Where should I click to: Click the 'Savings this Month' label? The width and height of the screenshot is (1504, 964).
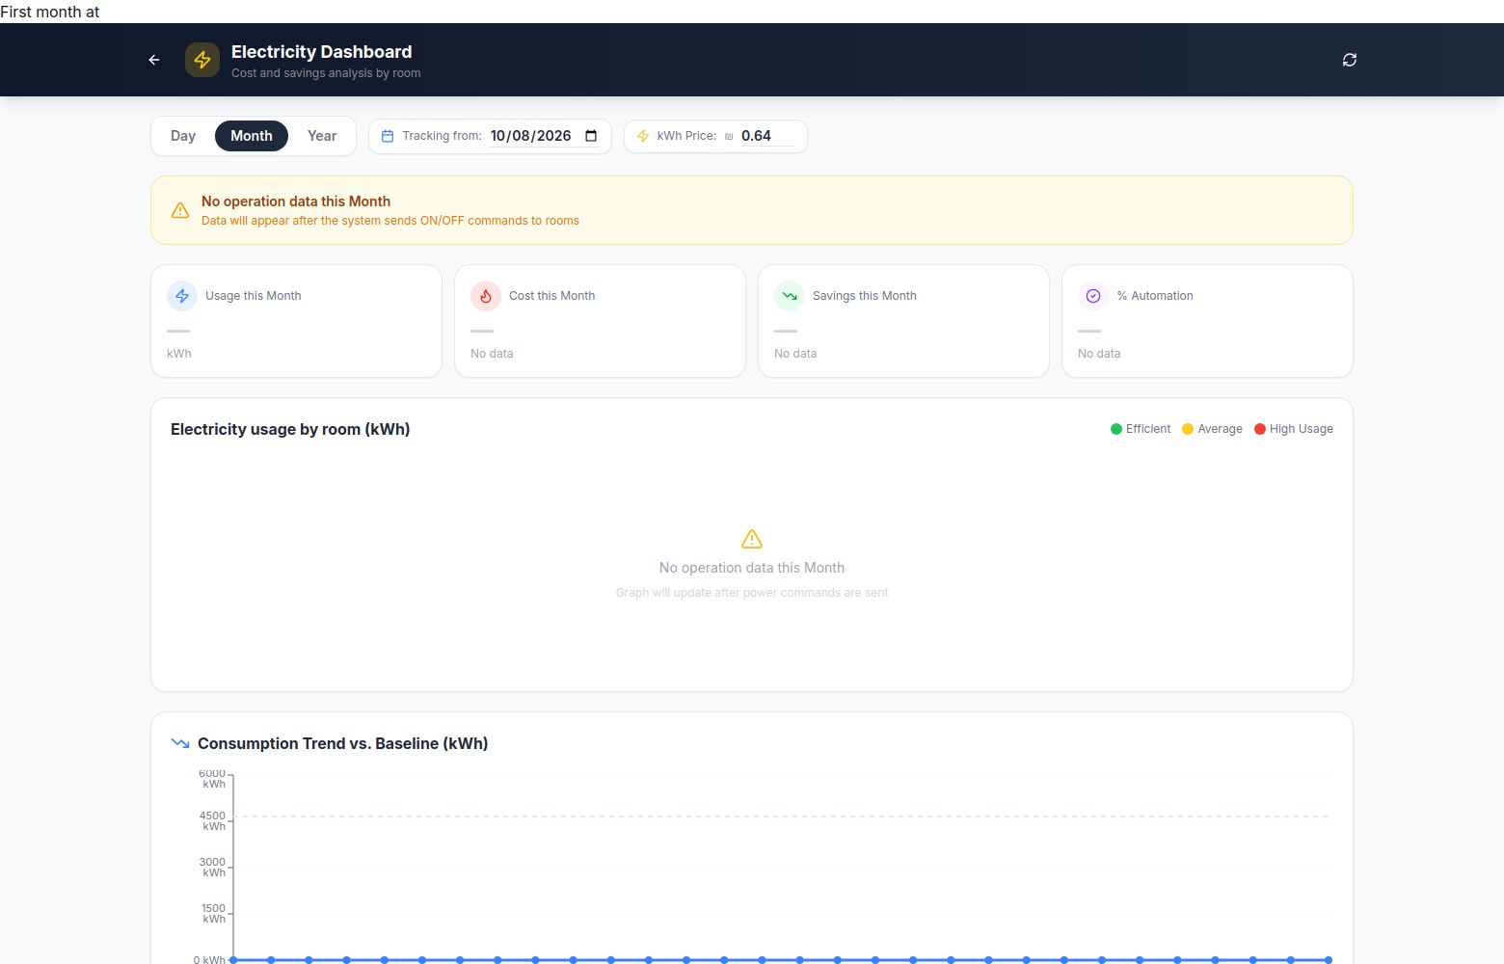(865, 296)
